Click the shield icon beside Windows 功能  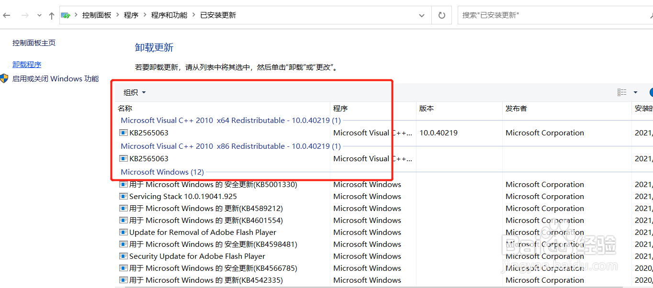tap(5, 78)
